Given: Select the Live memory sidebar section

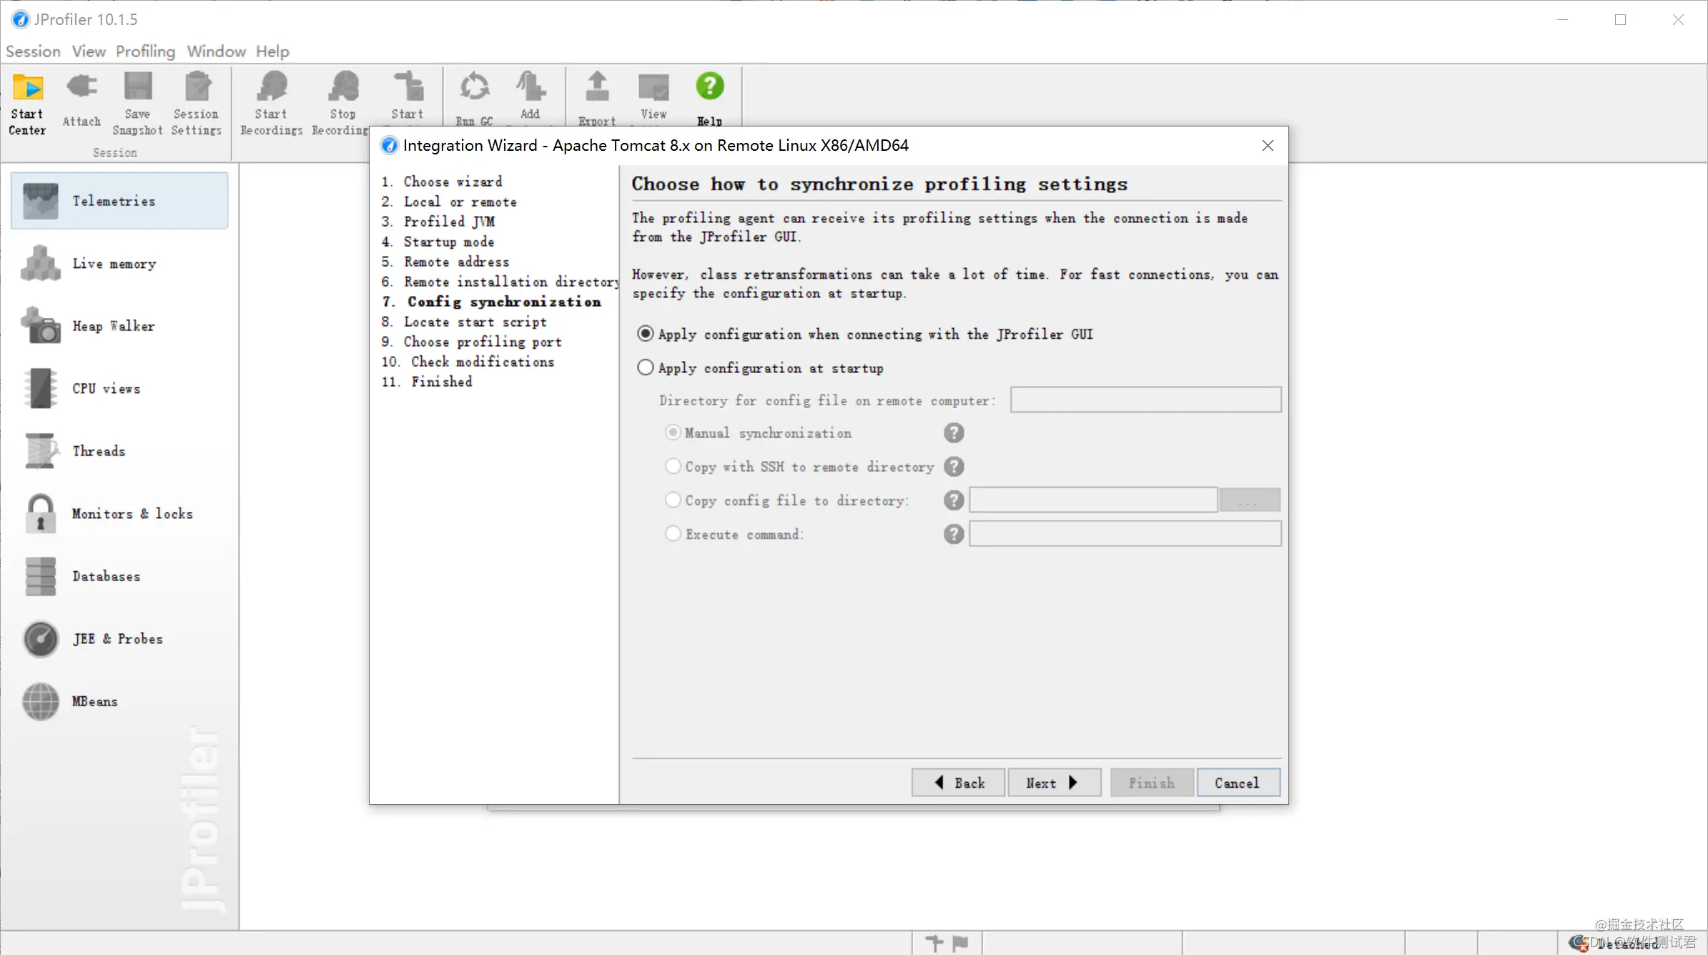Looking at the screenshot, I should (x=114, y=264).
